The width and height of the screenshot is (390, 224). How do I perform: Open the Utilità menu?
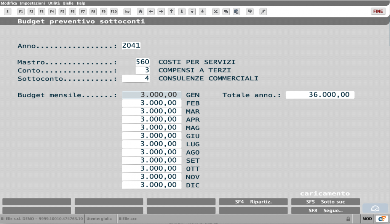(54, 3)
